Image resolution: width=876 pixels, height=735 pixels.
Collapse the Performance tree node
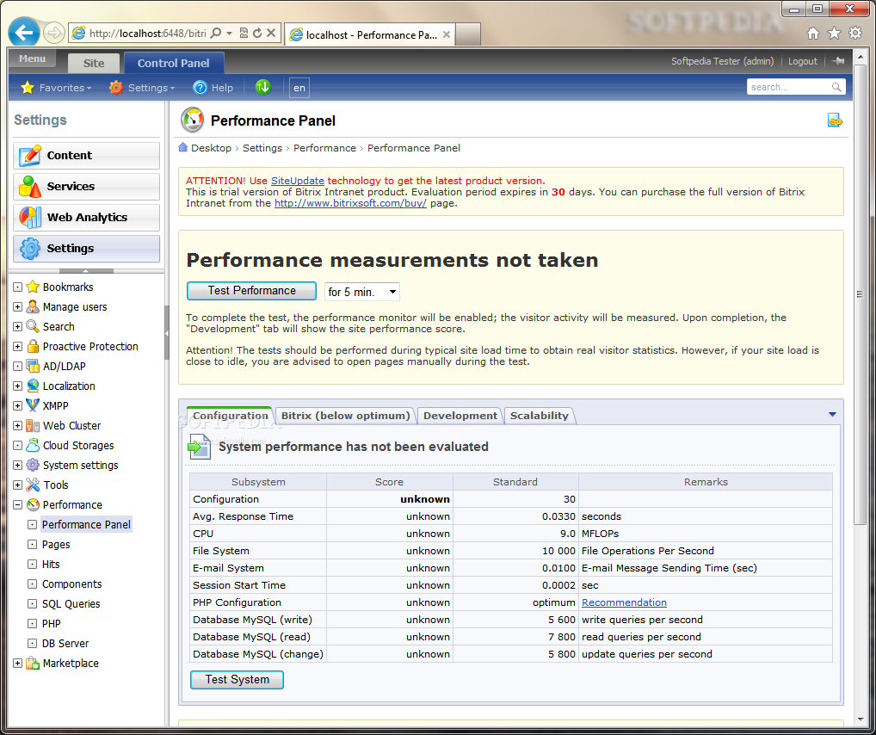[17, 504]
